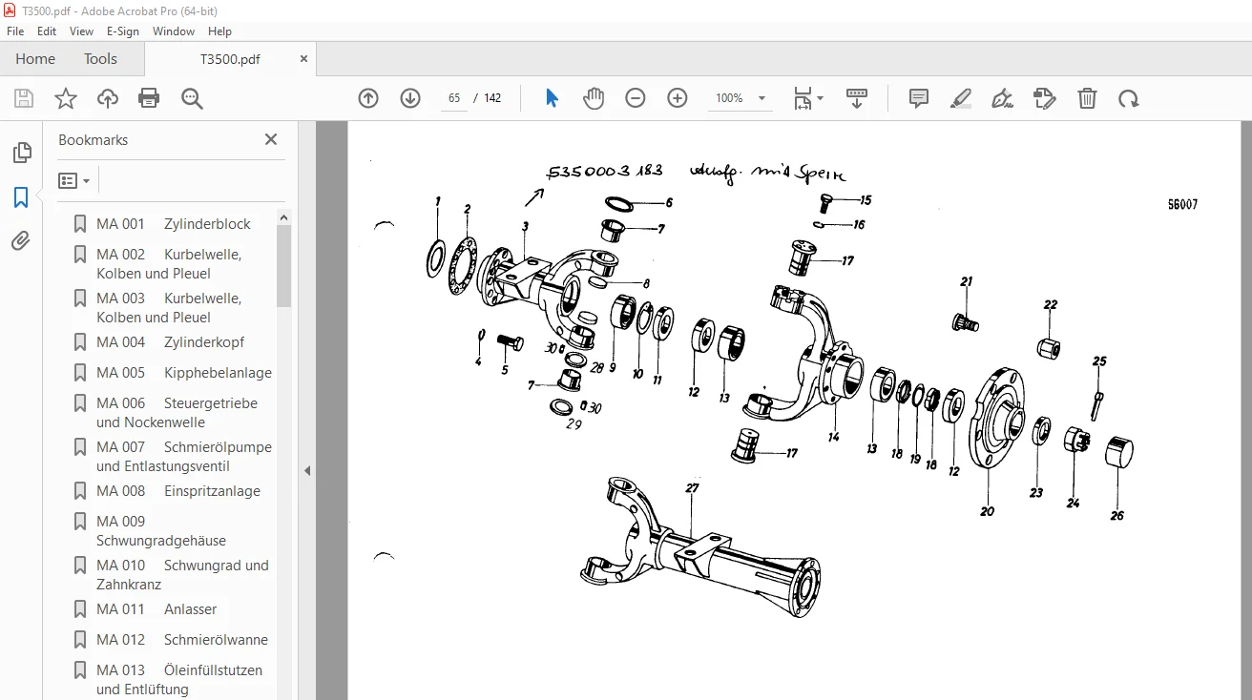Click the Save file icon
Viewport: 1252px width, 700px height.
pos(24,98)
